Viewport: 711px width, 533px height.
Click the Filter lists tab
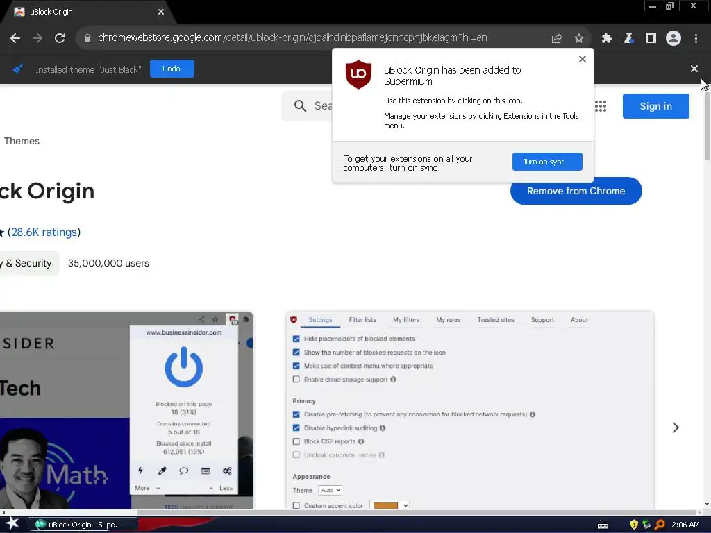(362, 320)
